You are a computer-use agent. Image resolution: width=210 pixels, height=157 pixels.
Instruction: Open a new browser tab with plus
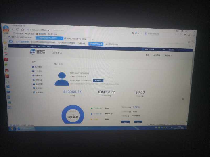coord(93,39)
